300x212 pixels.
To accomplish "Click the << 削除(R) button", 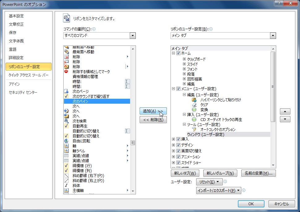I will click(153, 120).
